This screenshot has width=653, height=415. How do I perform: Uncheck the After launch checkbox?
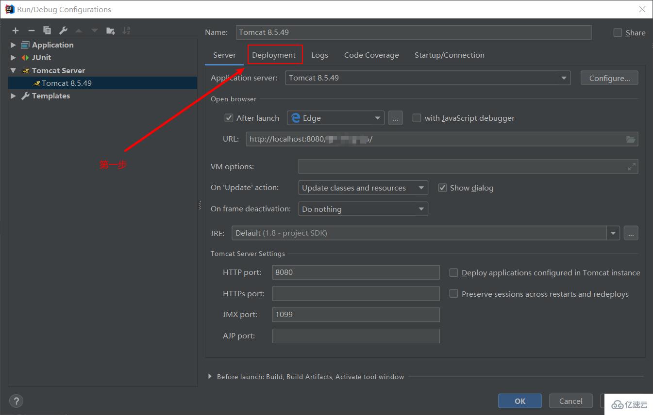(229, 118)
